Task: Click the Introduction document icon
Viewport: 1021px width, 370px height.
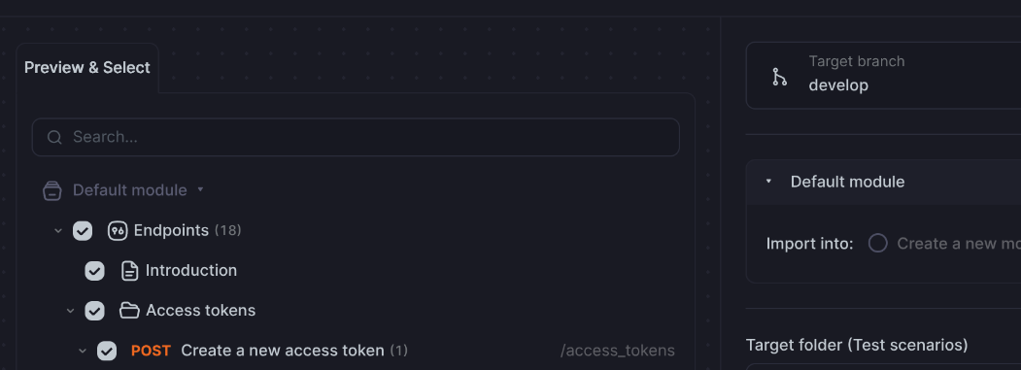Action: [129, 271]
